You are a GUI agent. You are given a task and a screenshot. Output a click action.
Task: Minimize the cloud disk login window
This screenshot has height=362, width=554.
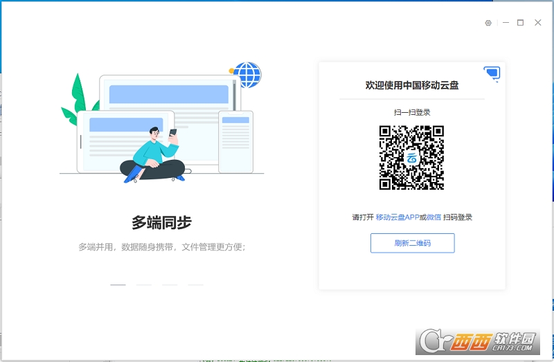pyautogui.click(x=506, y=23)
